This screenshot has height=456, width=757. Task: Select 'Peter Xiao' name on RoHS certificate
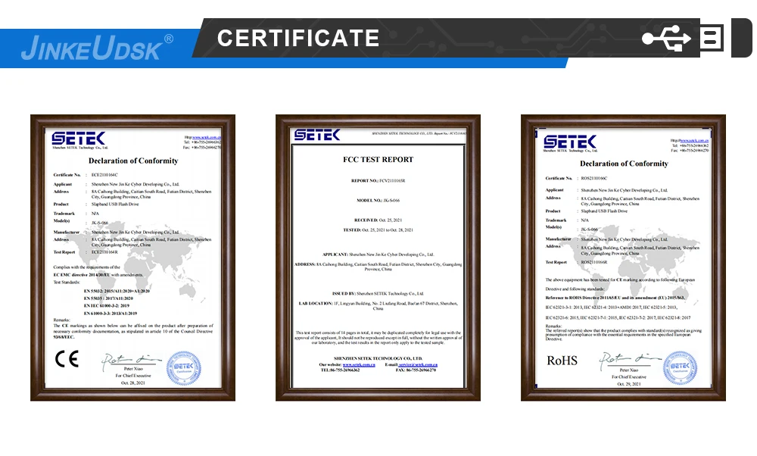tap(629, 370)
